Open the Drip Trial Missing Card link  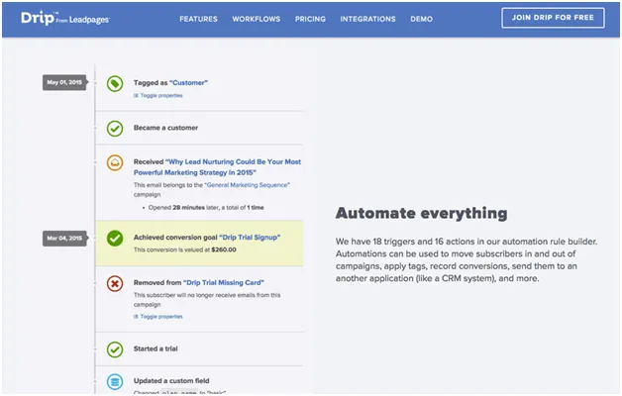click(223, 282)
